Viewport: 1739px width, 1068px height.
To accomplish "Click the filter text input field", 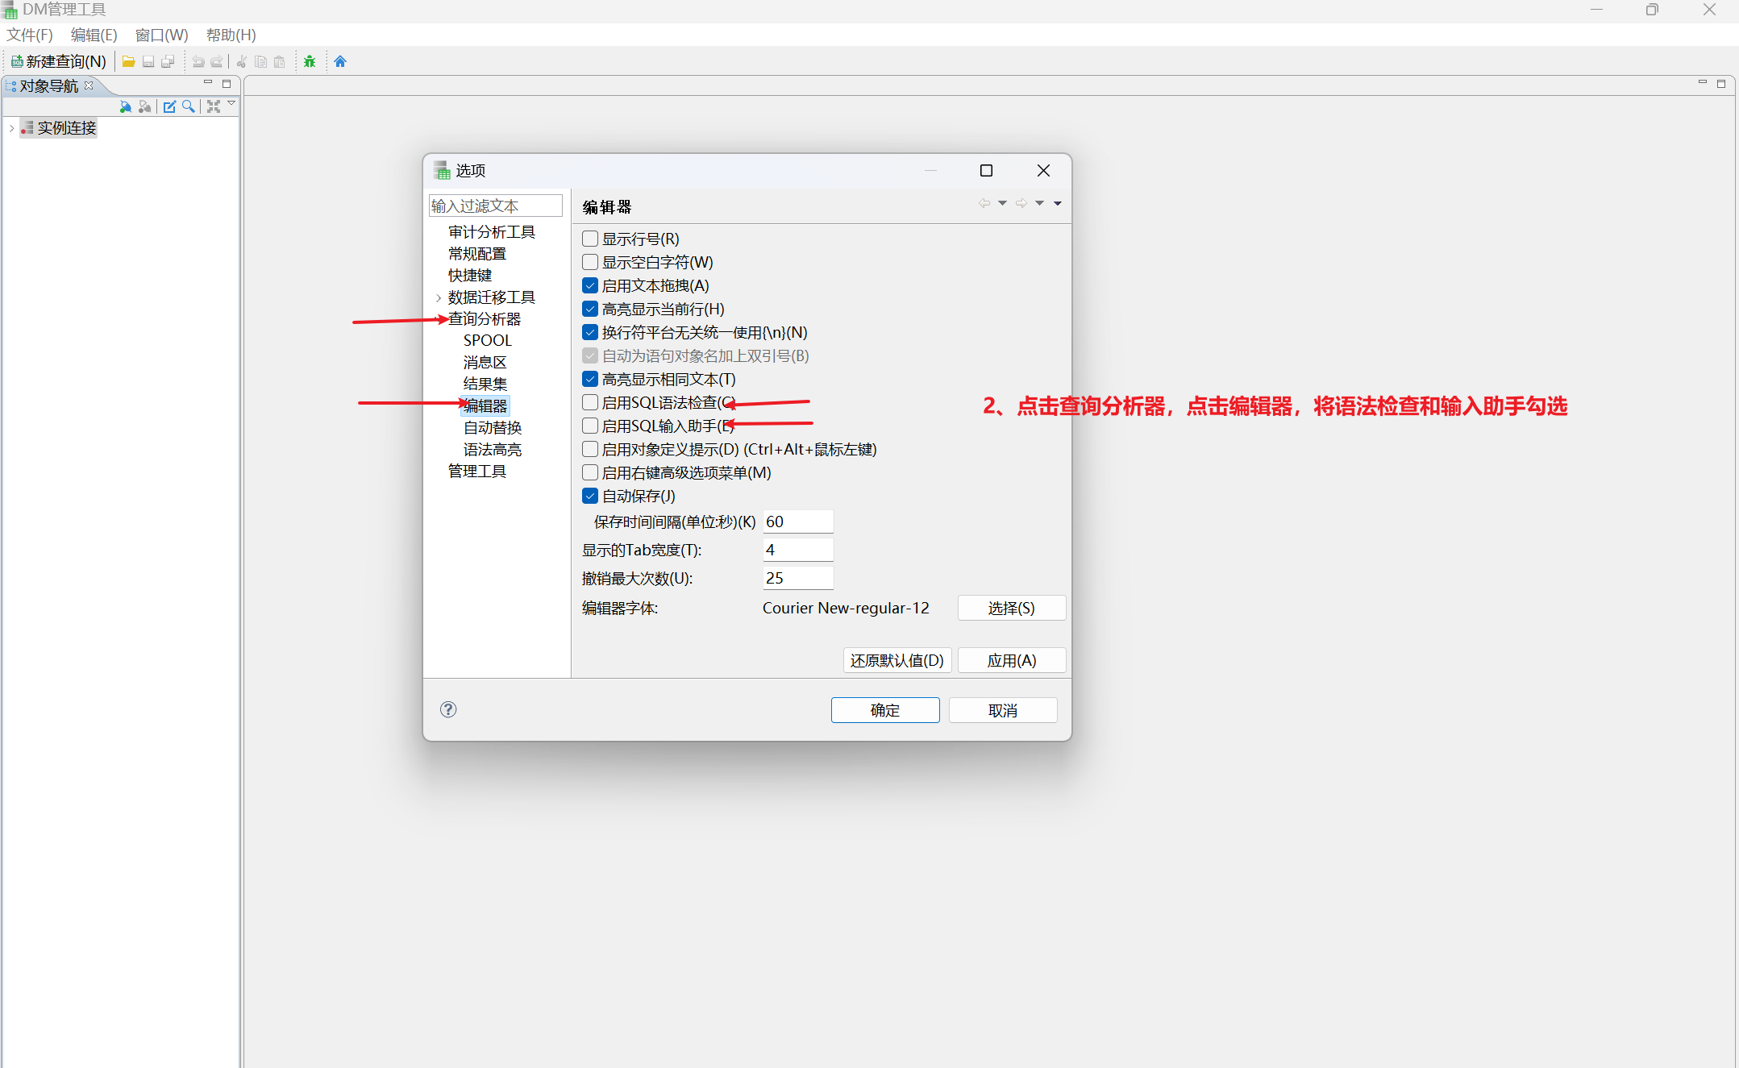I will (x=495, y=206).
